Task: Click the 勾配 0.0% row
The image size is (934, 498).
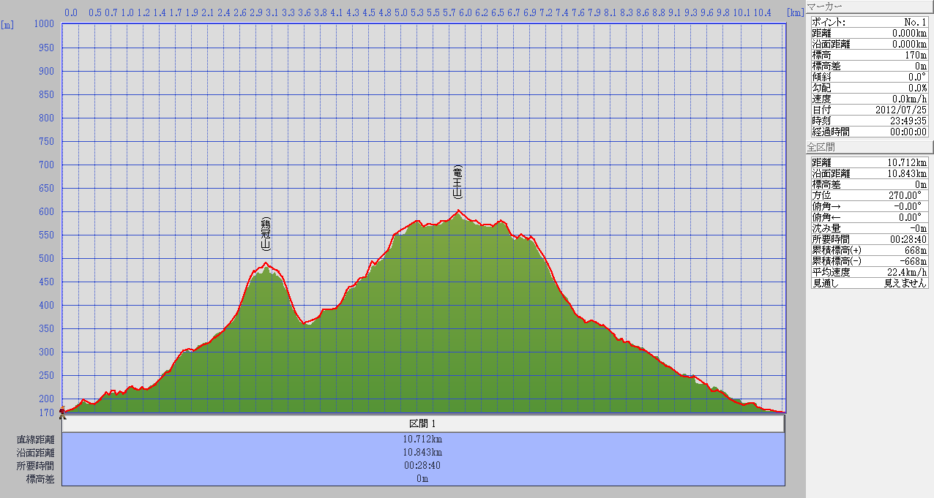Action: click(869, 88)
